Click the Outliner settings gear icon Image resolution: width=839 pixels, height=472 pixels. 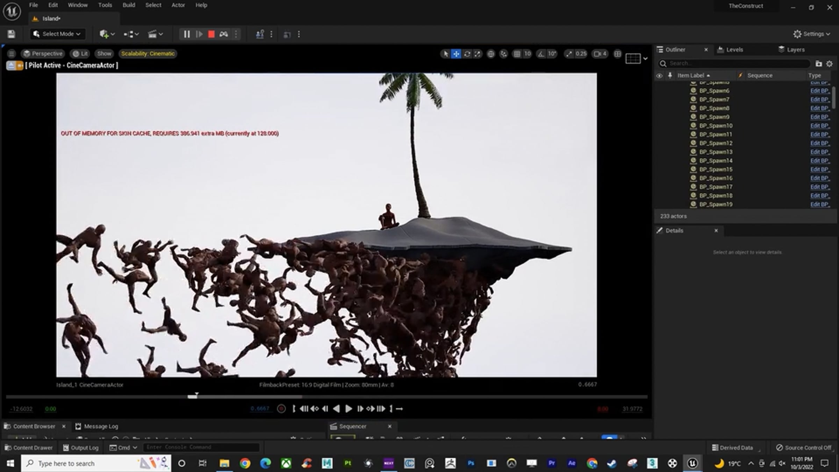829,64
